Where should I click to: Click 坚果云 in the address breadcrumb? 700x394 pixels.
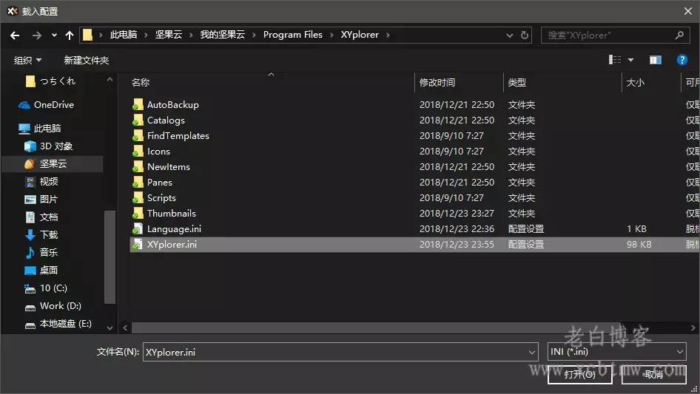coord(168,35)
